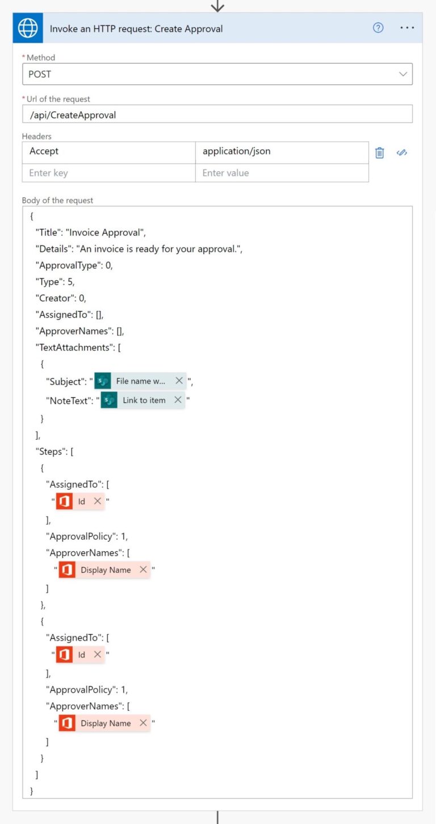Switch headers to text mode with code icon
This screenshot has width=436, height=824.
(x=401, y=152)
